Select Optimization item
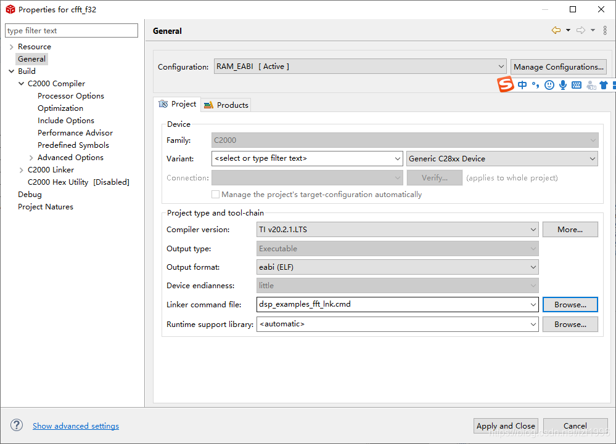The image size is (616, 444). click(60, 108)
